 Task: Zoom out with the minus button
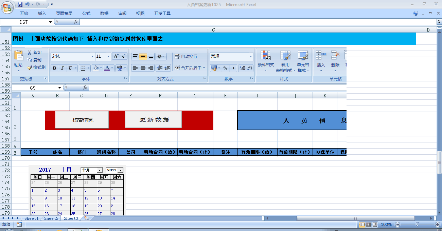click(397, 225)
